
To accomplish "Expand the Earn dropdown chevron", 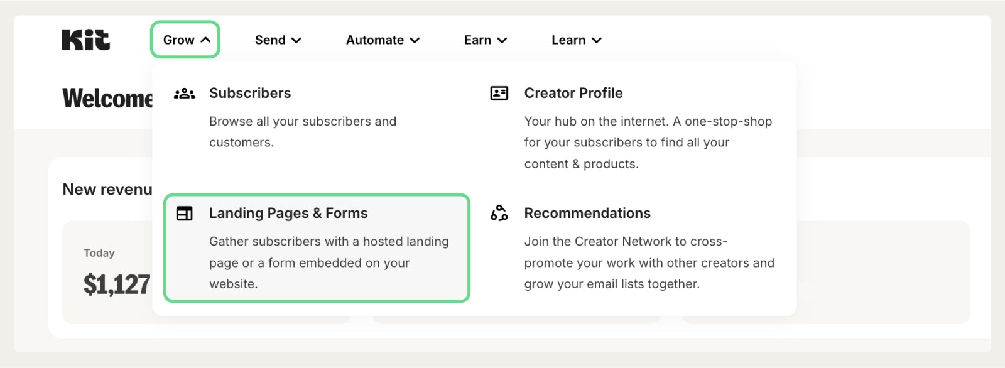I will click(502, 40).
